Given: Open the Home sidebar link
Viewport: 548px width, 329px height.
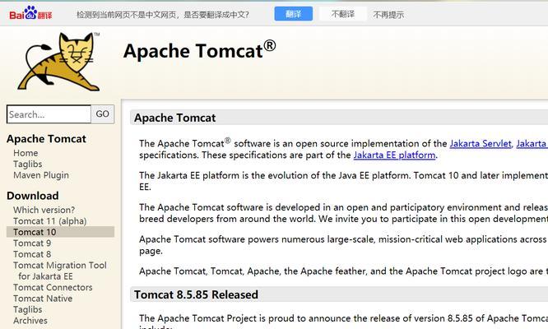Looking at the screenshot, I should click(x=26, y=153).
